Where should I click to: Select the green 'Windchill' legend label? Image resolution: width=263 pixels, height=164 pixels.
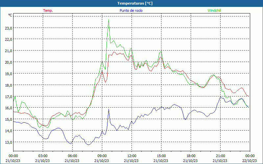(214, 10)
